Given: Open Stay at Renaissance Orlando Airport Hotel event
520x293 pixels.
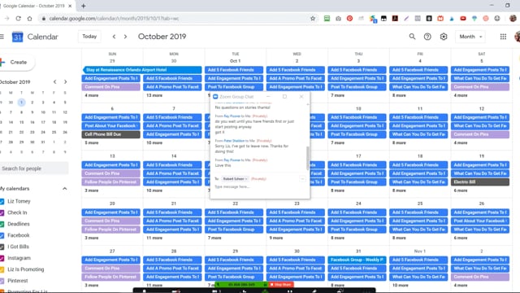Looking at the screenshot, I should click(x=142, y=70).
